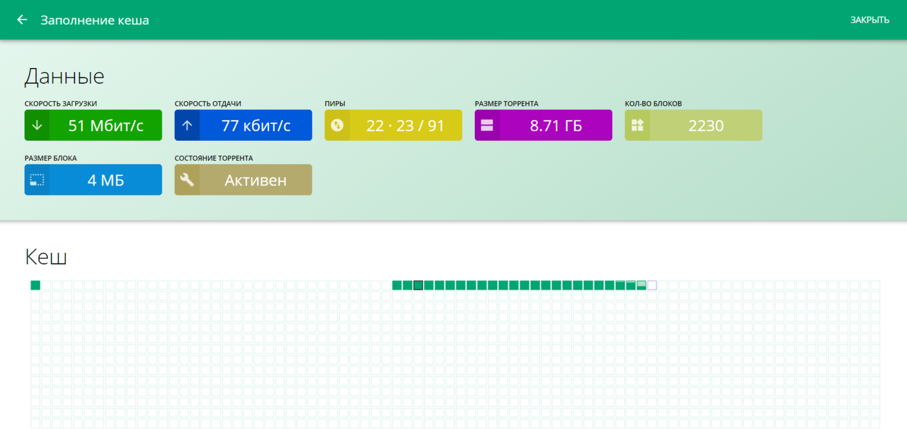The image size is (907, 429).
Task: Click the СОСТОЯНИЕ ТОРРЕНТА label
Action: [214, 158]
